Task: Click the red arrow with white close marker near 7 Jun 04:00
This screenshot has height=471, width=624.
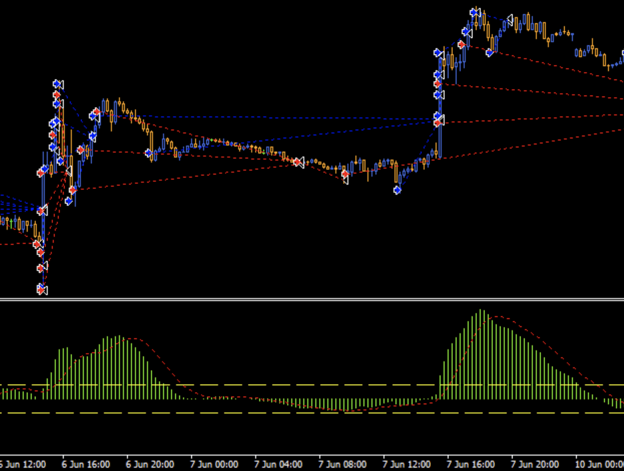Action: click(297, 161)
